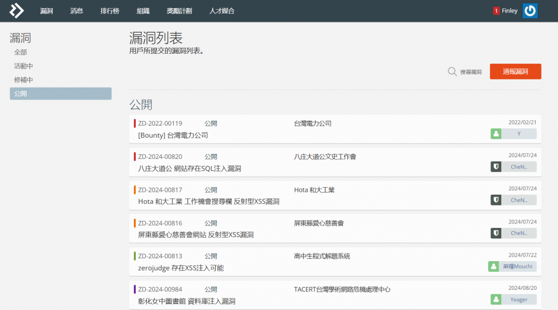
Task: Click the ID ZD-2022-00119
Action: (160, 123)
